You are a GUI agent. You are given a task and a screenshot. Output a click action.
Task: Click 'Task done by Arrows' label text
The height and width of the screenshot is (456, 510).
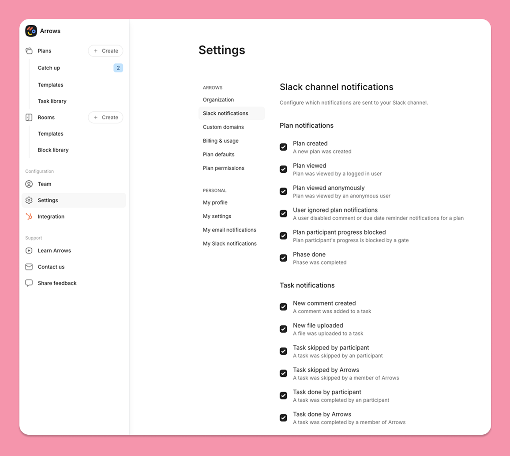[322, 414]
